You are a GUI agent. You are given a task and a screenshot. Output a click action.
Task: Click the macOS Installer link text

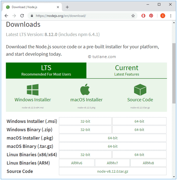86,100
